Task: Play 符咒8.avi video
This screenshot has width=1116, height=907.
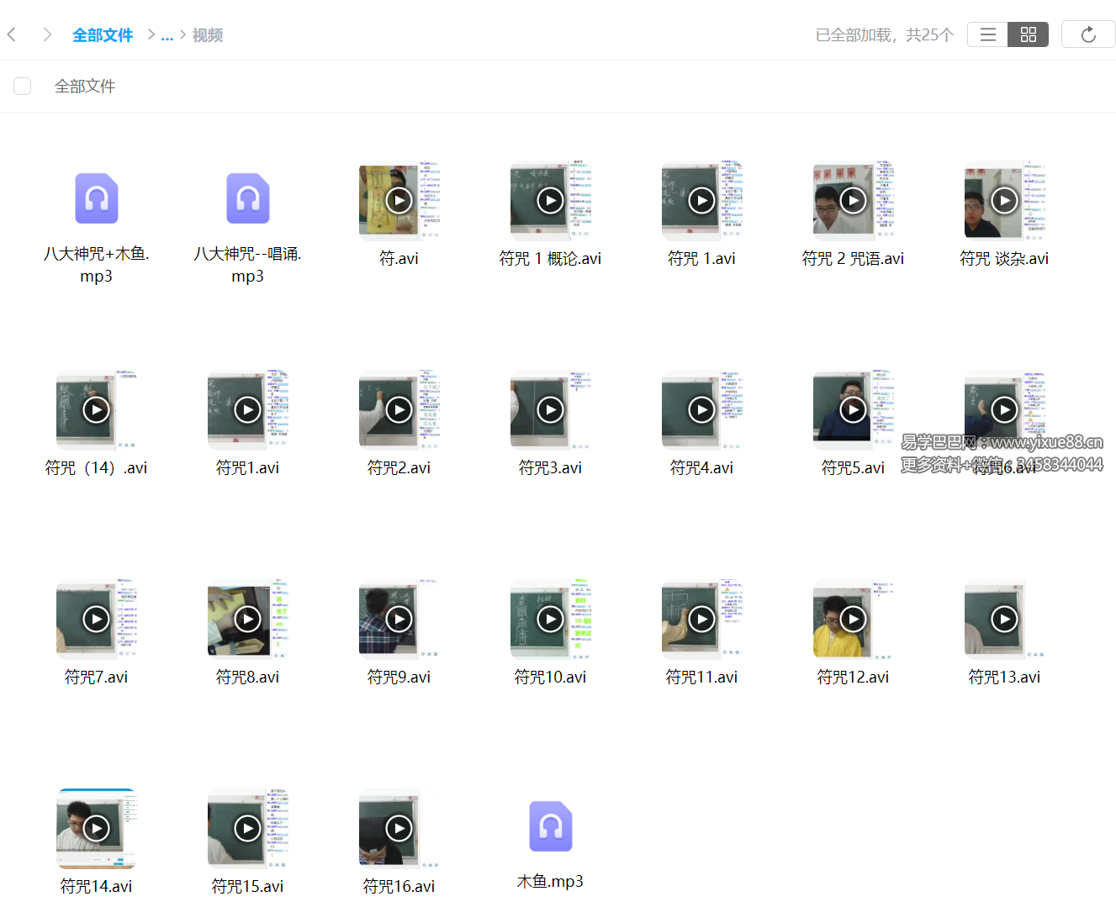Action: [247, 619]
